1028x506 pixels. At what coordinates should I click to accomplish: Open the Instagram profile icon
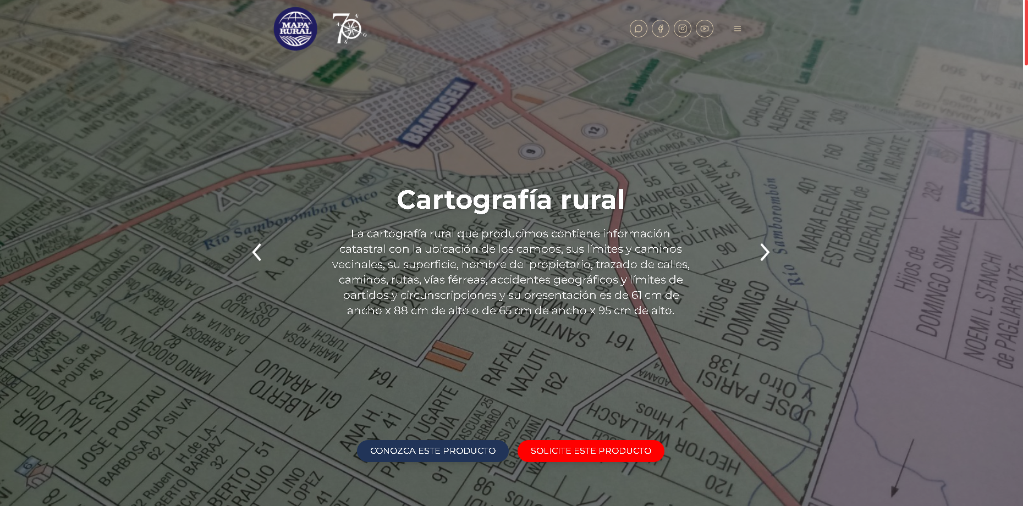(x=682, y=29)
